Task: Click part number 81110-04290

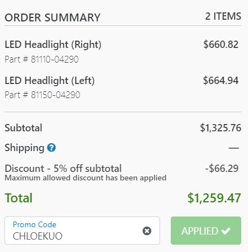Action: click(x=42, y=59)
